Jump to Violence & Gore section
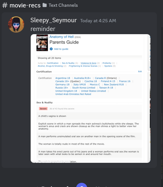This screenshot has height=187, width=163. tap(89, 63)
